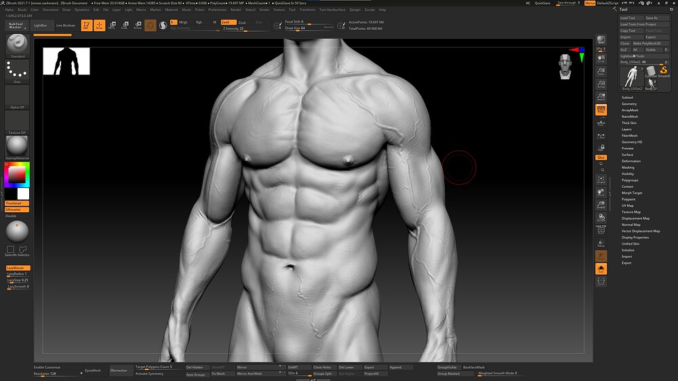
Task: Expand the Masking section
Action: (x=629, y=167)
